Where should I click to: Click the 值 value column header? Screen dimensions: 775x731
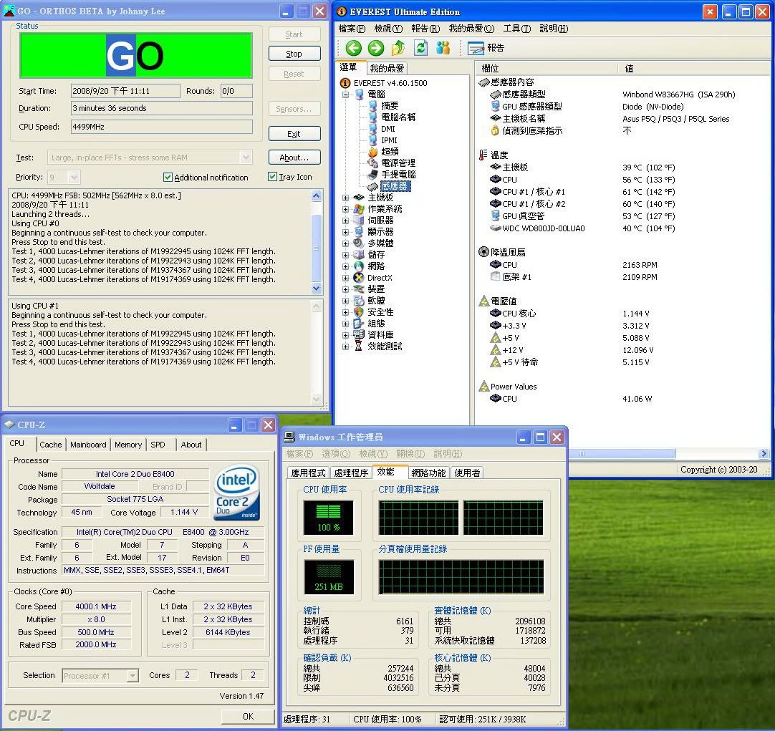[x=694, y=68]
